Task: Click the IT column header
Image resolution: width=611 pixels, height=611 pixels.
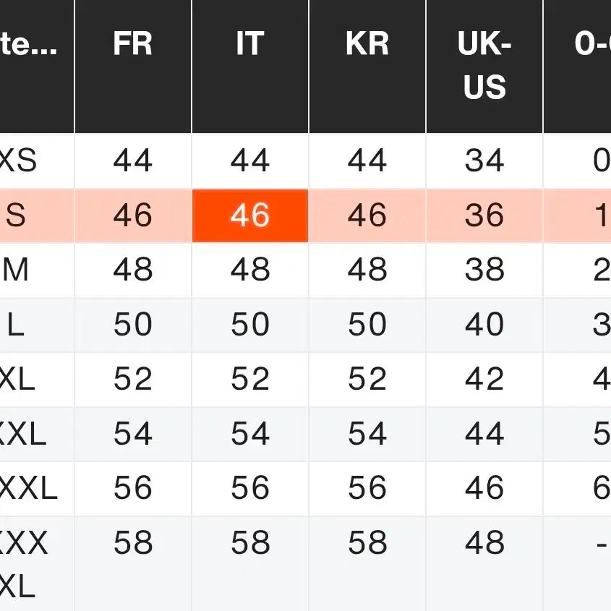Action: pyautogui.click(x=250, y=45)
